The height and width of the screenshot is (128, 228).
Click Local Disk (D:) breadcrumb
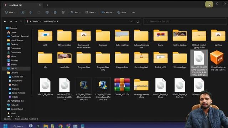[49, 21]
